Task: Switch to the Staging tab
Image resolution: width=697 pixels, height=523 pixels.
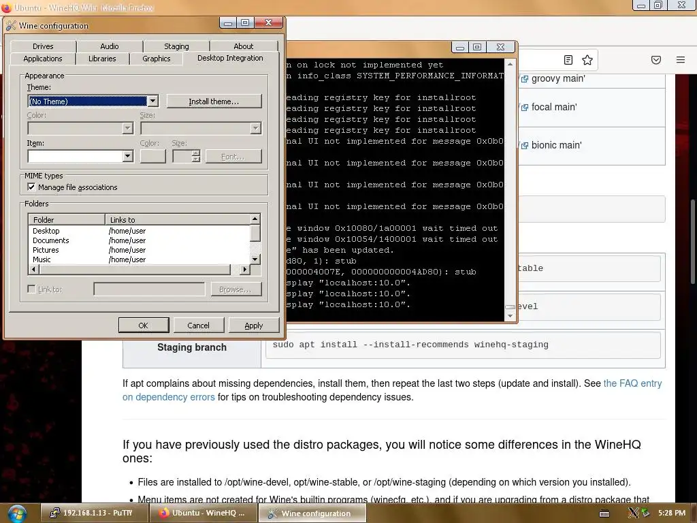Action: coord(176,46)
